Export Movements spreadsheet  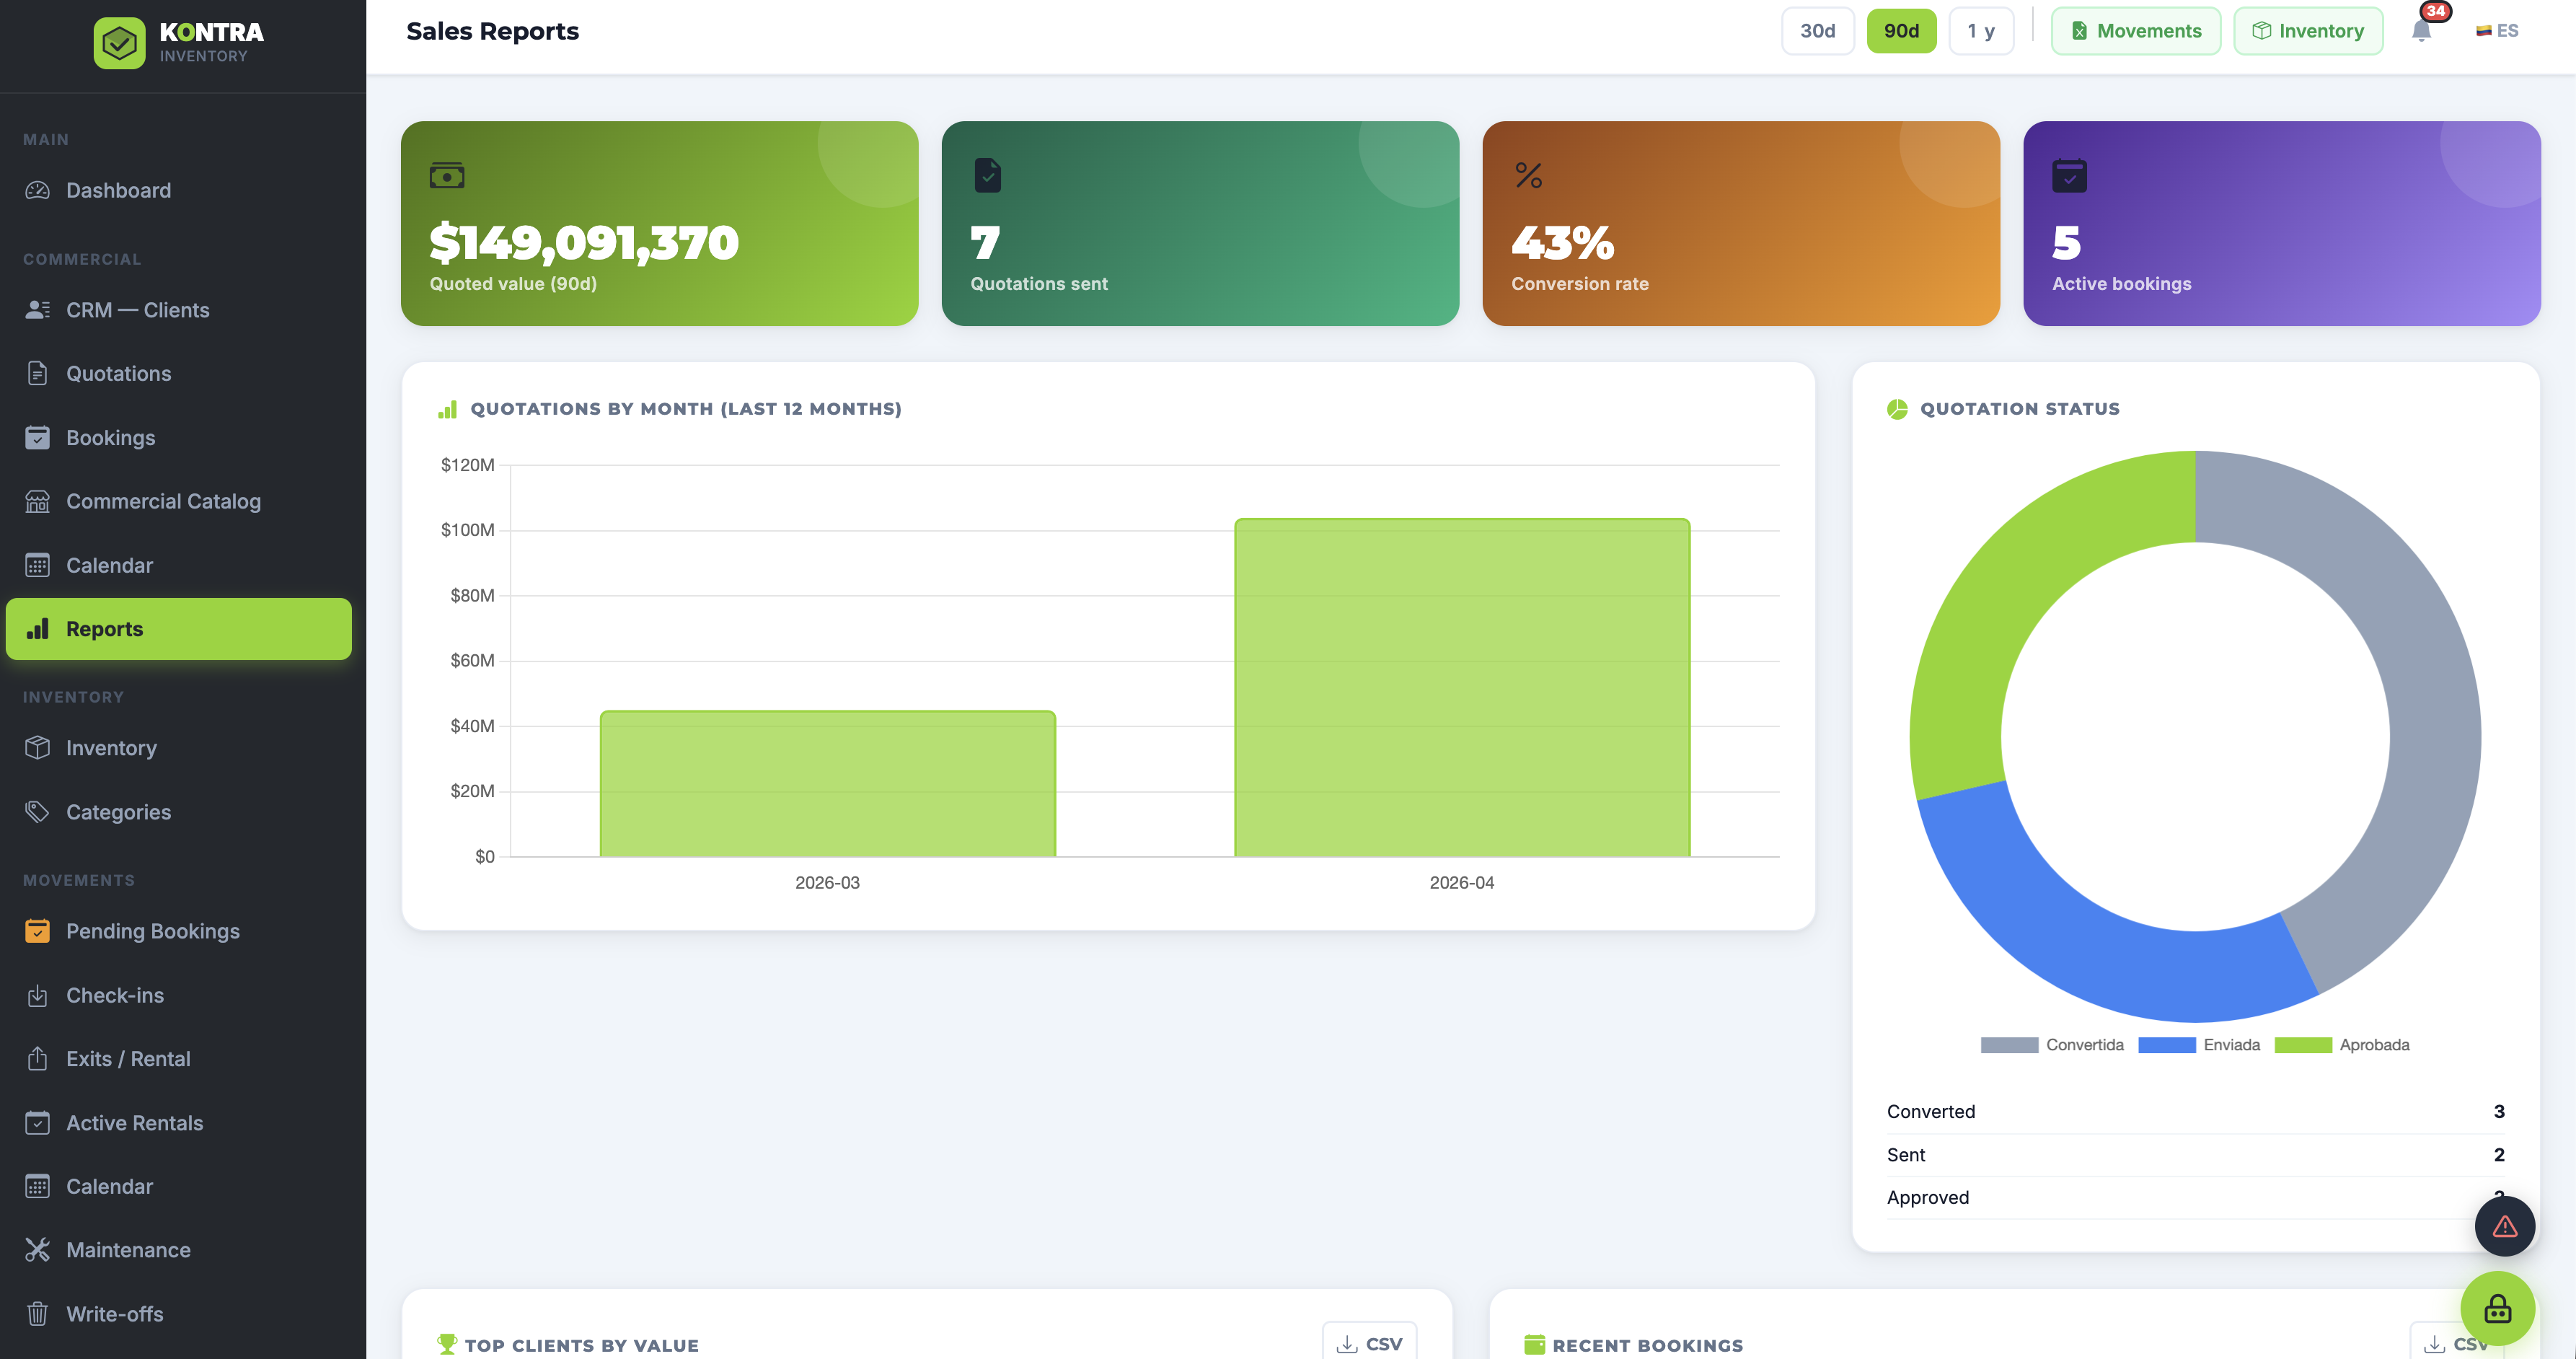pyautogui.click(x=2136, y=31)
